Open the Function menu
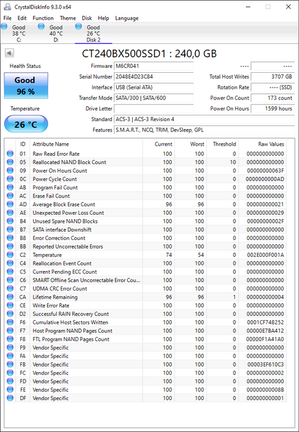299x432 pixels. [43, 18]
